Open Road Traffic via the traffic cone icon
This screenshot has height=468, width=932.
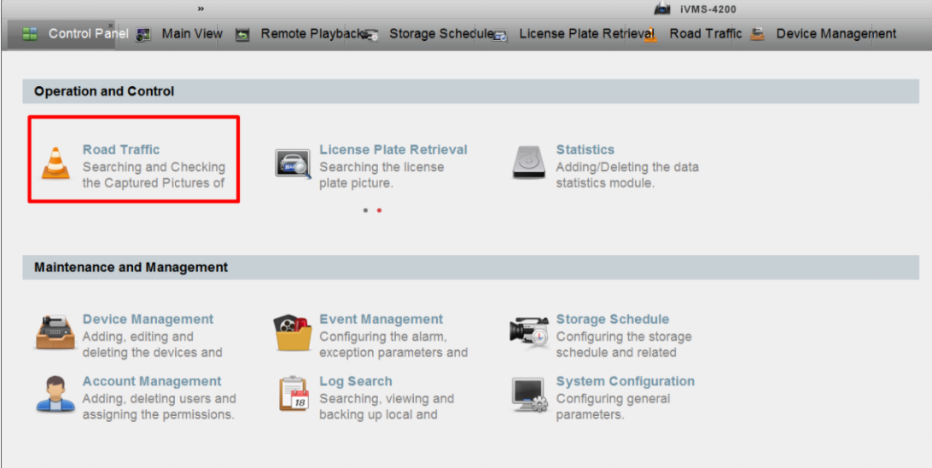tap(56, 163)
